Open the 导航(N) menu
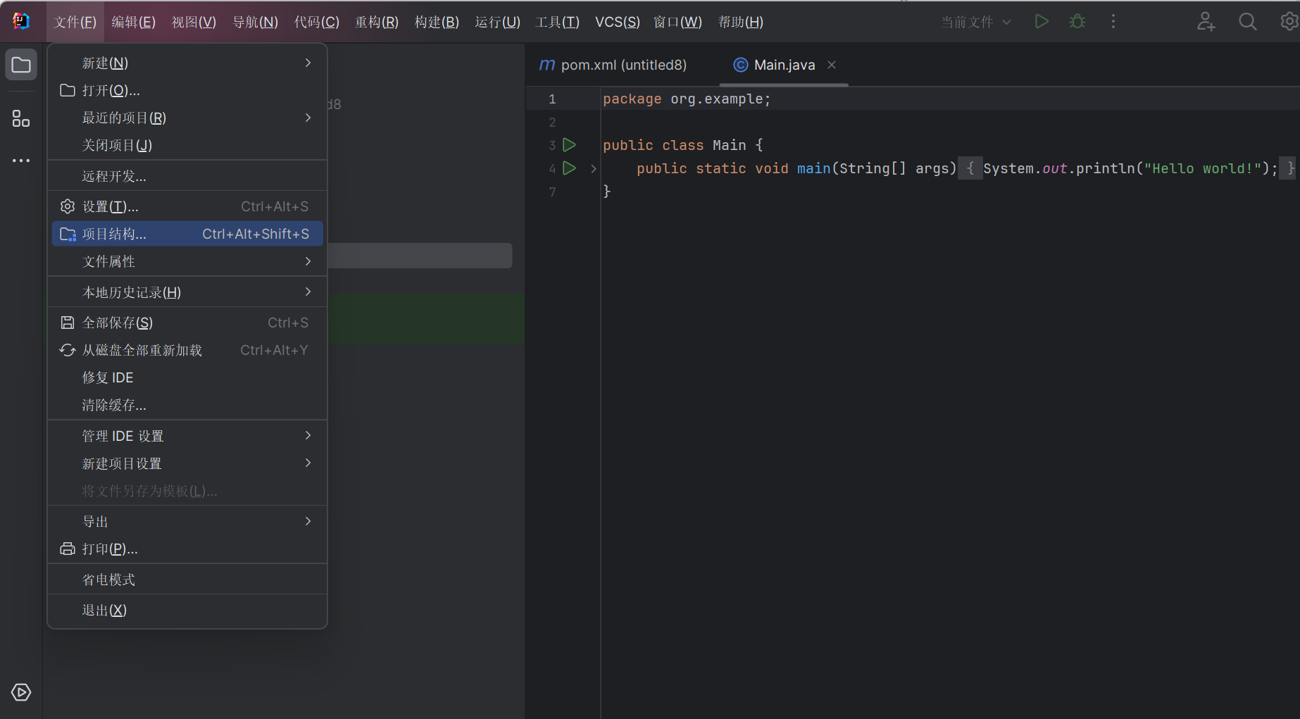This screenshot has height=719, width=1300. pyautogui.click(x=255, y=22)
